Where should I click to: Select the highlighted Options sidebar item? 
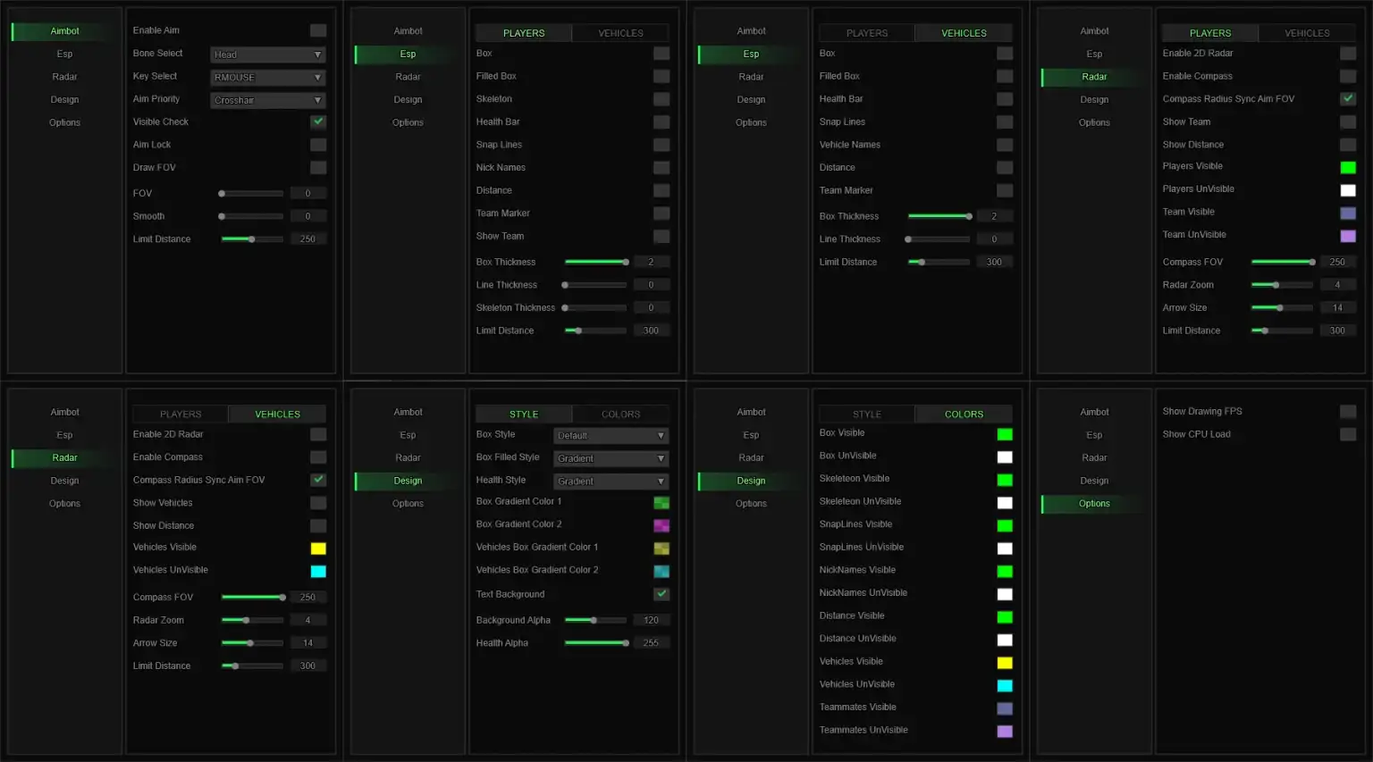(1093, 504)
